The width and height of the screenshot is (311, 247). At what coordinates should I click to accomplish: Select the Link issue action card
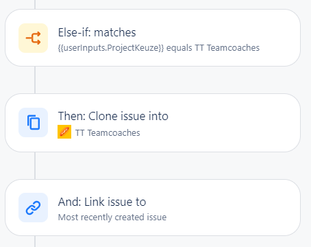tap(153, 208)
